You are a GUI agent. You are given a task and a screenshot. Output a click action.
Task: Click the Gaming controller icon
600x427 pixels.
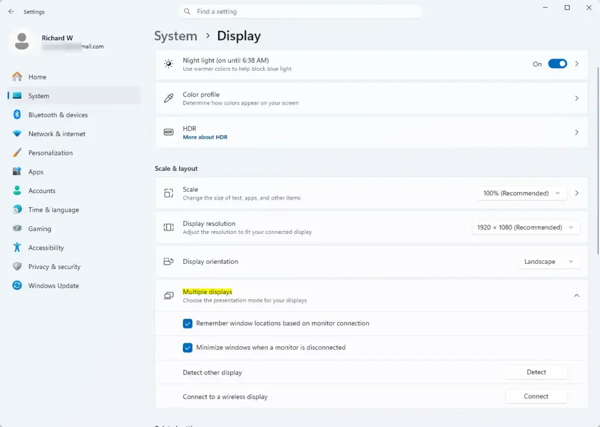[17, 228]
